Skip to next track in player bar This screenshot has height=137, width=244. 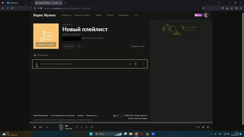41,127
